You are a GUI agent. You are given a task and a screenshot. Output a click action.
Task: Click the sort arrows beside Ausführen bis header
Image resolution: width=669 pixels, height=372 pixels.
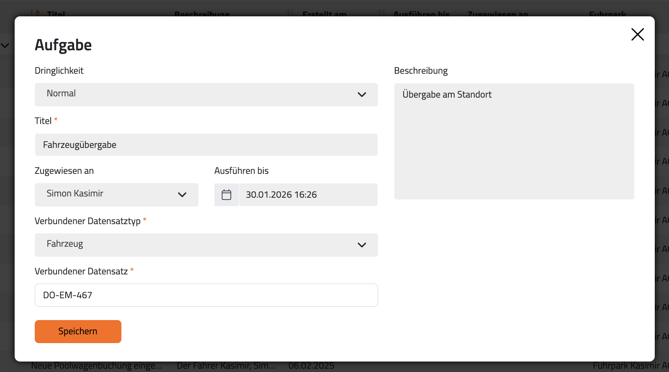tap(381, 13)
